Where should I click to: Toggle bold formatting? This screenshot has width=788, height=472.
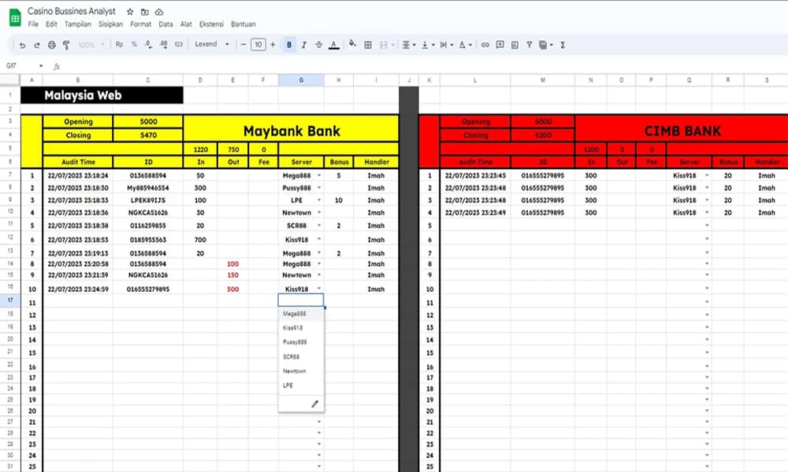point(289,45)
